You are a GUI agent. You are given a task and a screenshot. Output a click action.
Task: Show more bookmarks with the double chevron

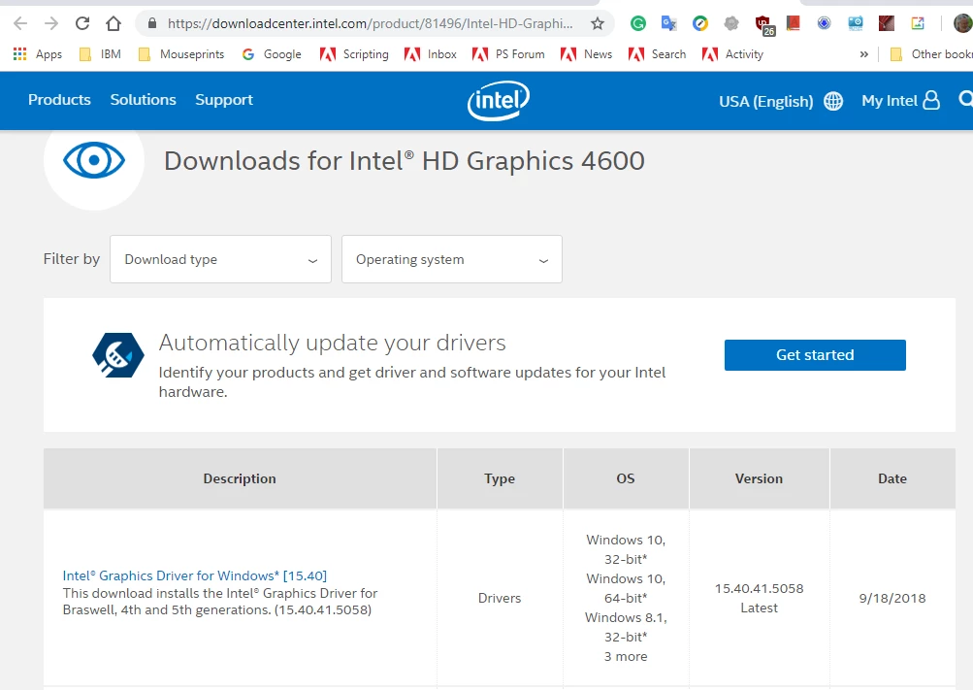863,54
